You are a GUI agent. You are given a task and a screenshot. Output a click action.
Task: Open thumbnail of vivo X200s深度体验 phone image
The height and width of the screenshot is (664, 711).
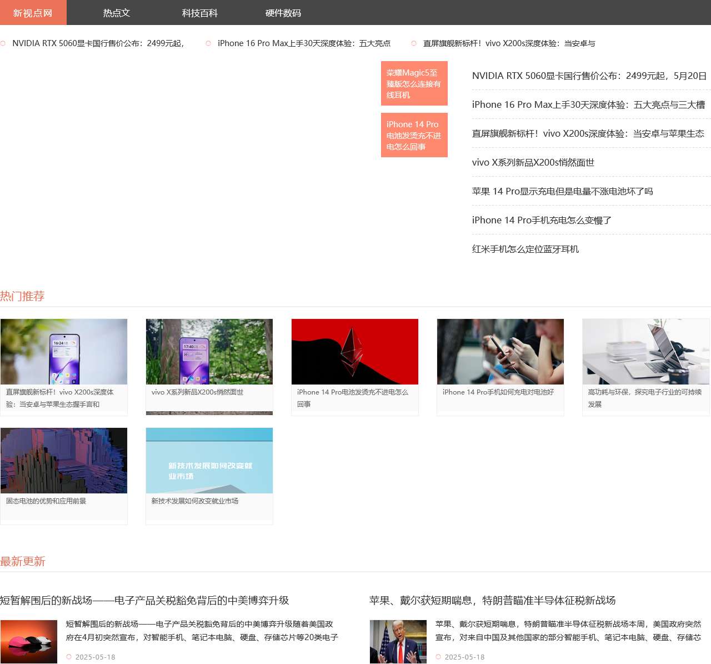(64, 352)
